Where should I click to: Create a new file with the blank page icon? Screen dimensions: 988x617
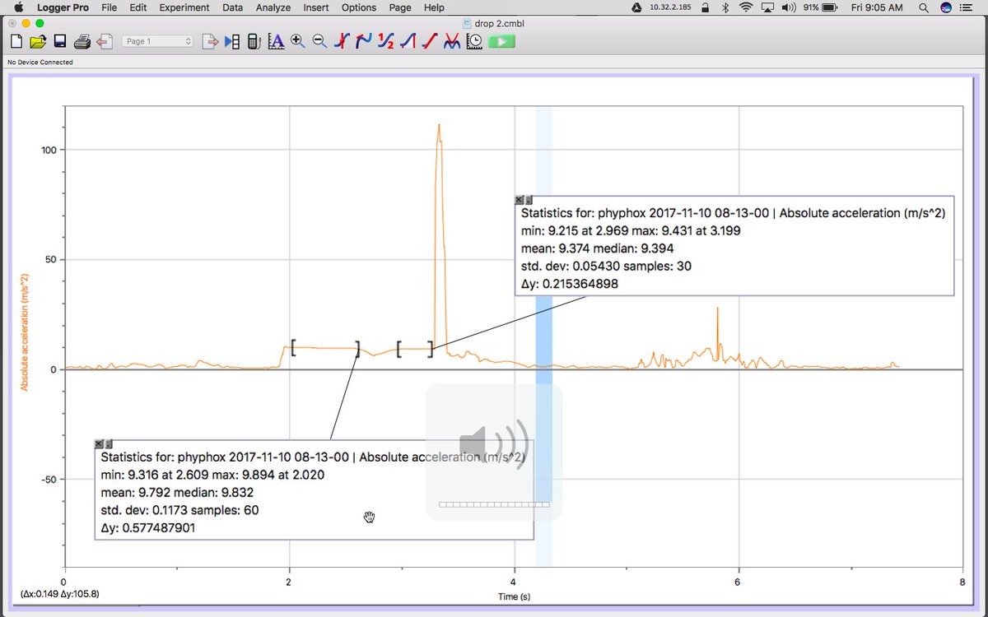[x=16, y=41]
